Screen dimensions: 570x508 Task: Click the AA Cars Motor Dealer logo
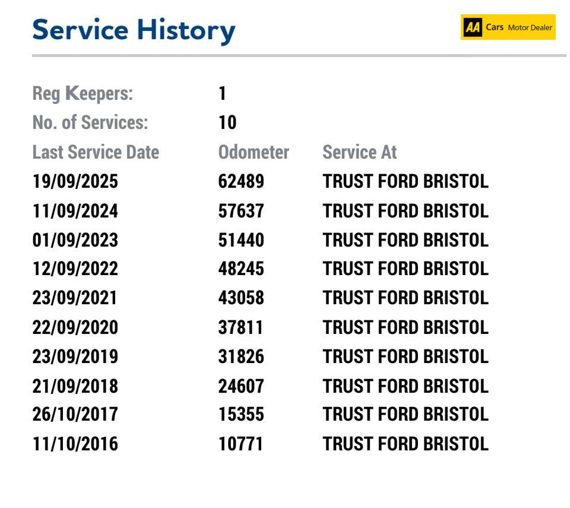508,27
